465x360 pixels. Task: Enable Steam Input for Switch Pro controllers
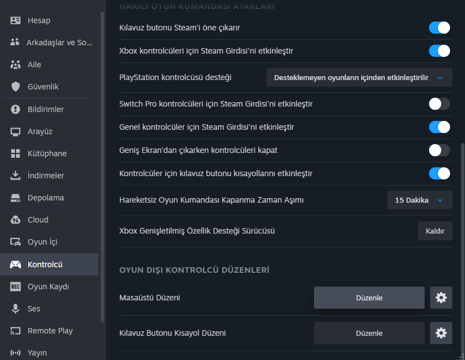pos(439,104)
